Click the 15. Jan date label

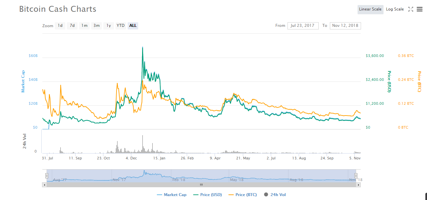[160, 158]
